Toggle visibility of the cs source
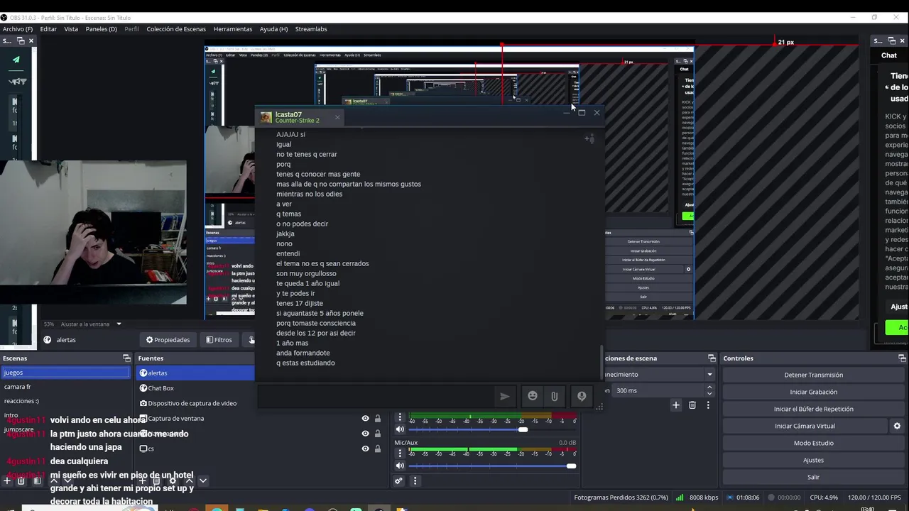Viewport: 909px width, 511px height. (x=365, y=449)
